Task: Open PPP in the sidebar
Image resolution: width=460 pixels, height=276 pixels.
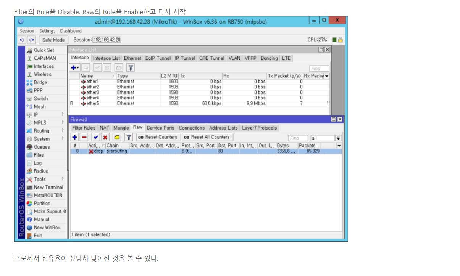Action: 38,90
